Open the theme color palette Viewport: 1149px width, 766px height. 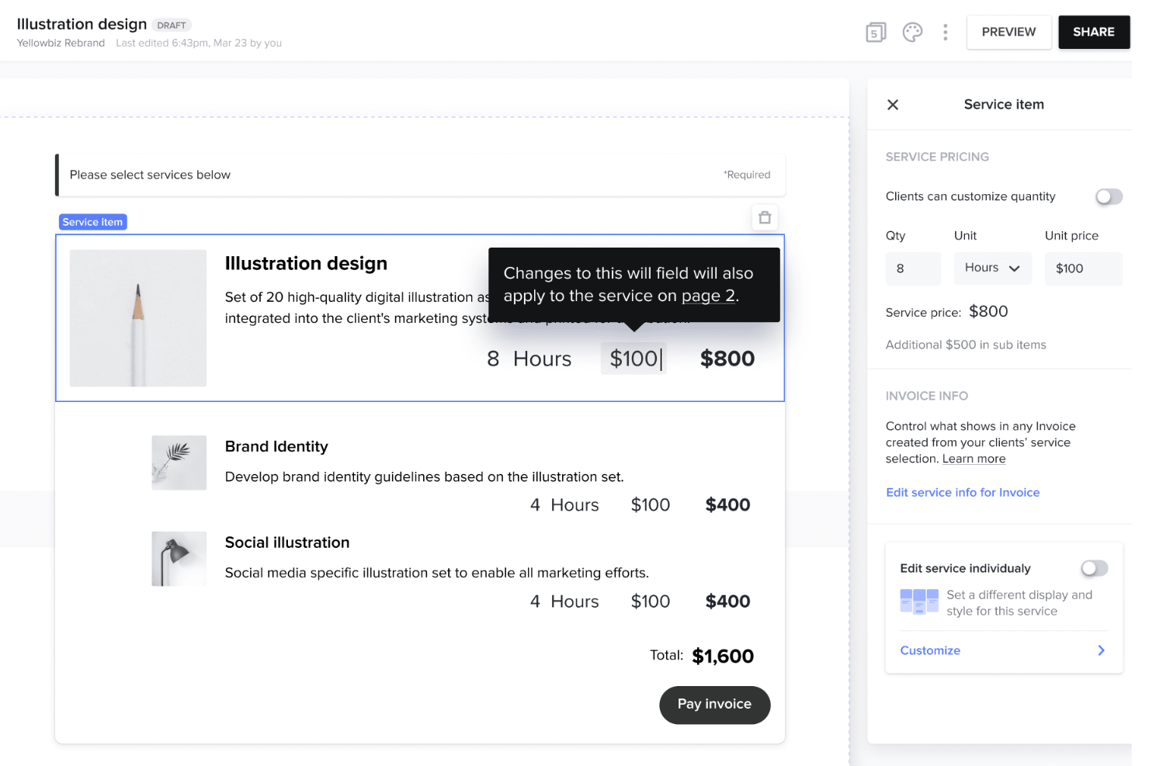pos(912,32)
